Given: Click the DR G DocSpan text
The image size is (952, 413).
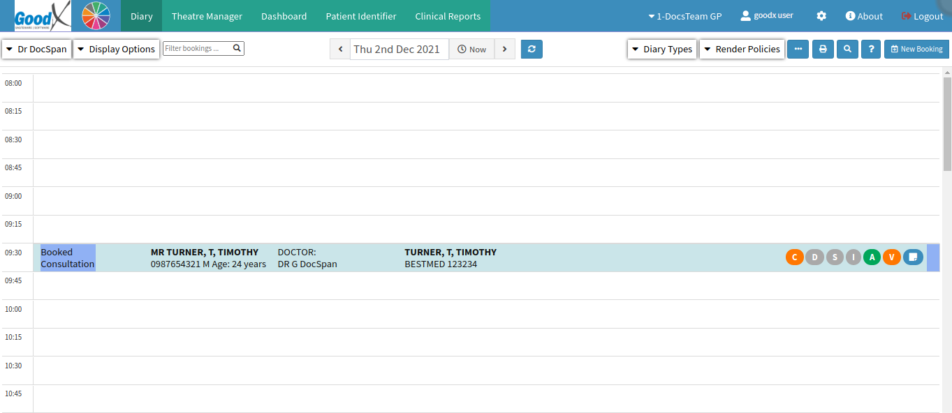Looking at the screenshot, I should point(307,264).
